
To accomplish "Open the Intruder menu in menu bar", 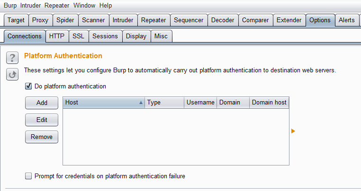I will tap(30, 6).
